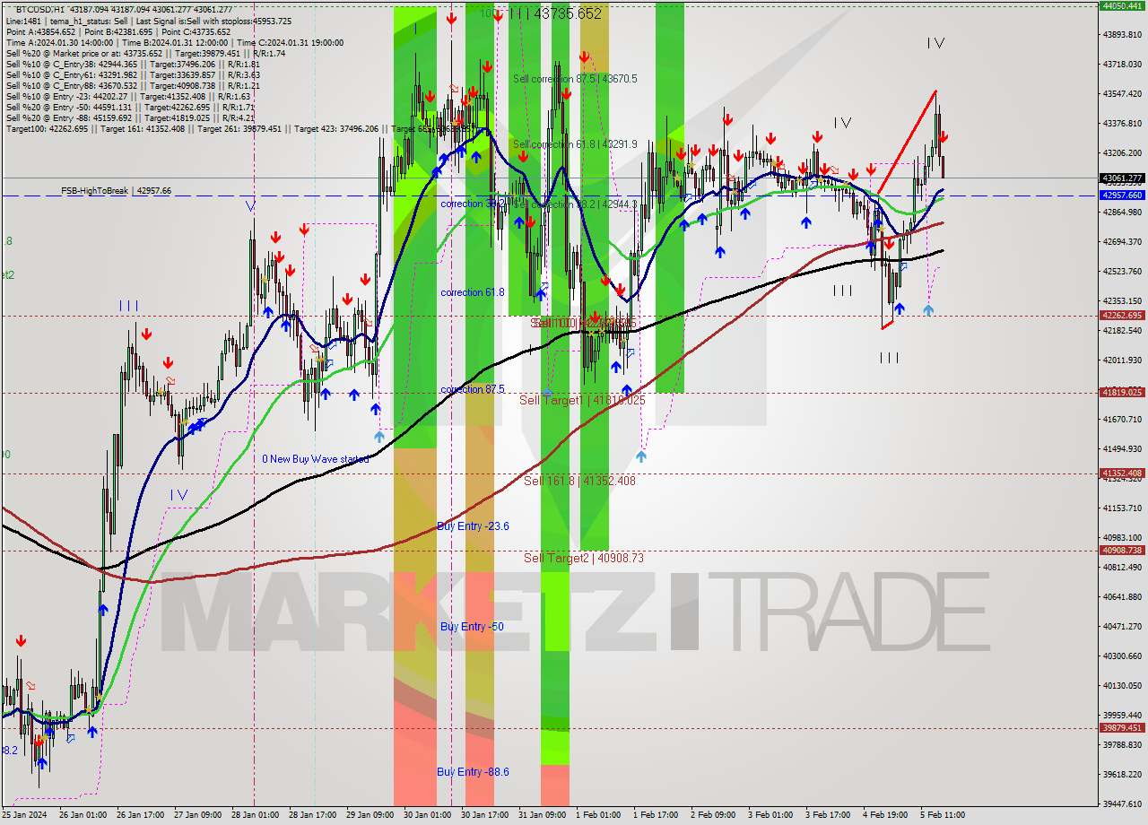Click the '30 Jan 17:00' time axis label

(x=485, y=815)
